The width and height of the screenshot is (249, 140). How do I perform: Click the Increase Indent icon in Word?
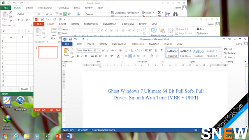[150, 50]
